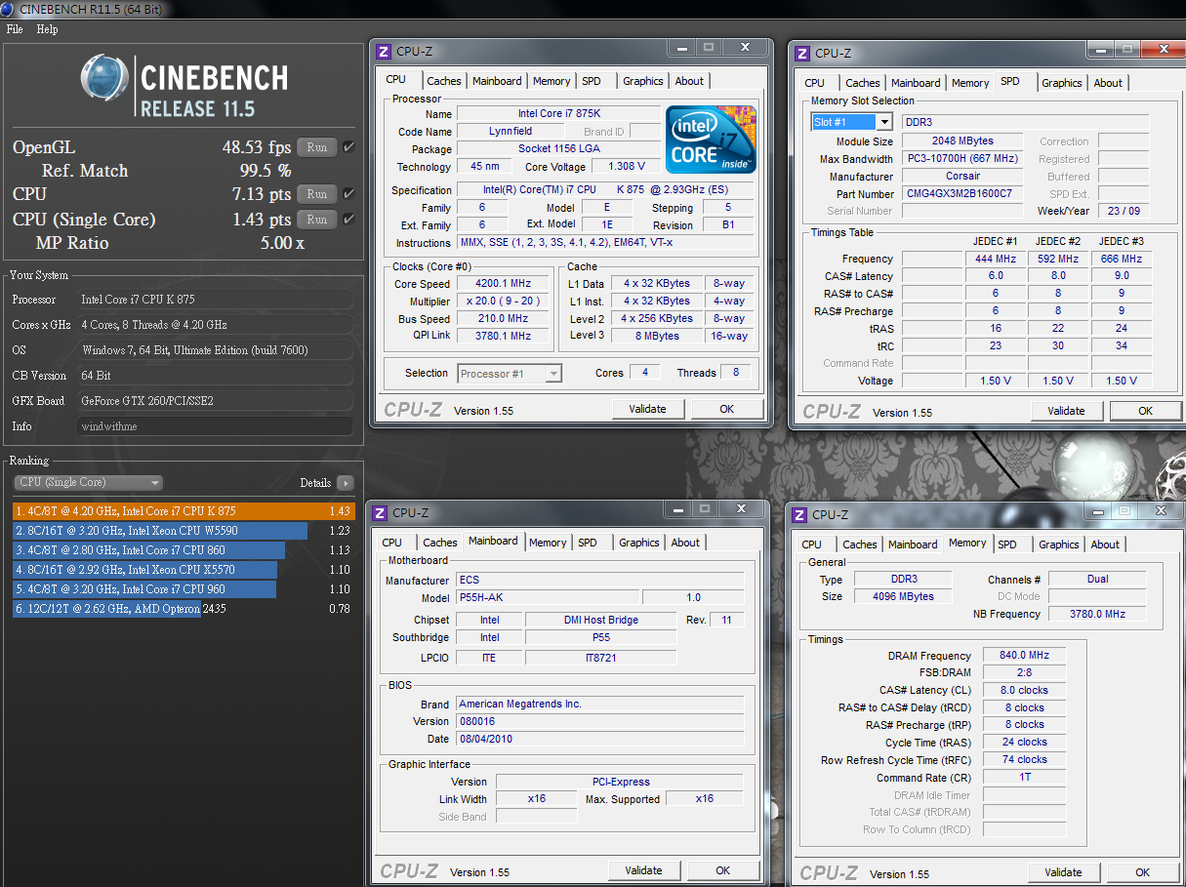
Task: Open Graphics tab in CPU-Z DRAM timings window
Action: click(1059, 544)
